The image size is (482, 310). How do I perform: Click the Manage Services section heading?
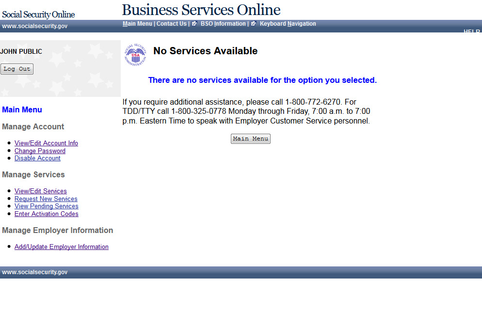point(33,174)
